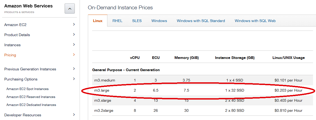Viewport: 316px width, 120px height.
Task: Open Amazon EC2 Dedicated Instances link
Action: coord(31,105)
